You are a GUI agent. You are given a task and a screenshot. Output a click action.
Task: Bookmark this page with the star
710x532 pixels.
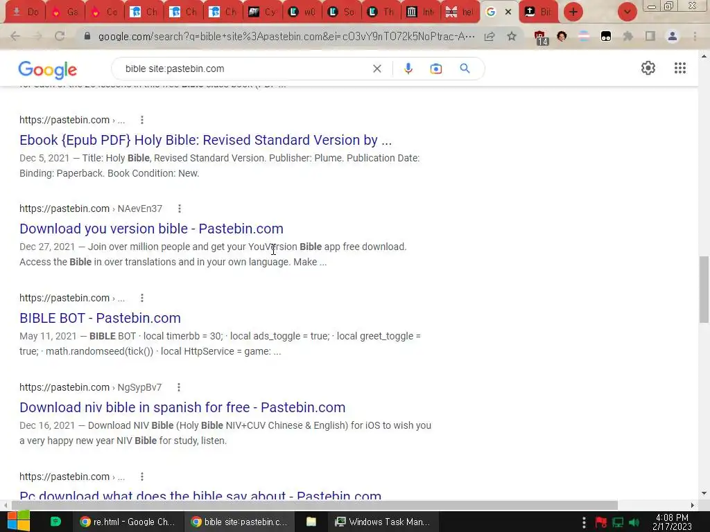[x=512, y=36]
